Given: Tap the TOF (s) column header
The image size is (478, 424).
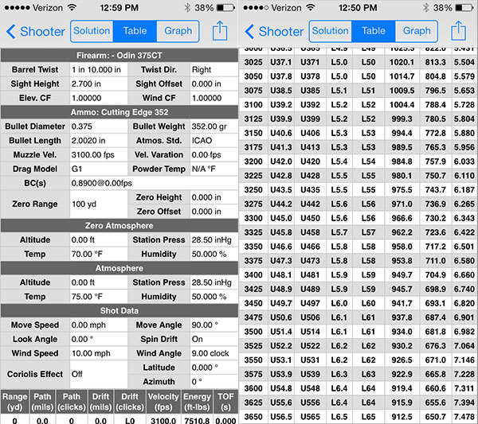Looking at the screenshot, I should tap(225, 402).
